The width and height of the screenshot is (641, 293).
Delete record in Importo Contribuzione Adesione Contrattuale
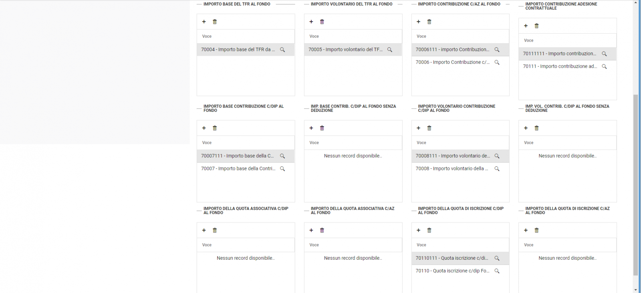tap(537, 26)
